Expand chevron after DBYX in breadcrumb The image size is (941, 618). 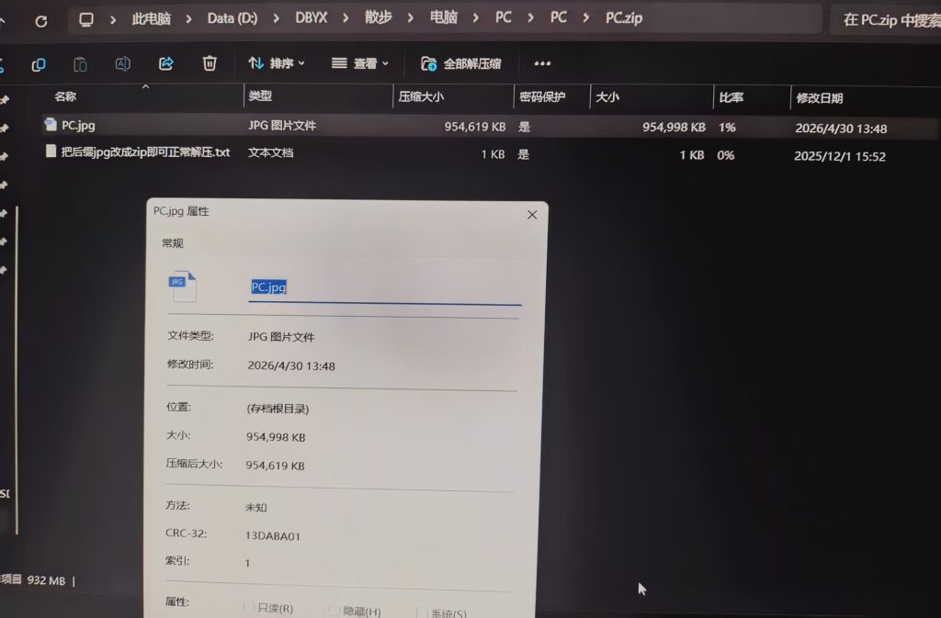pyautogui.click(x=346, y=18)
